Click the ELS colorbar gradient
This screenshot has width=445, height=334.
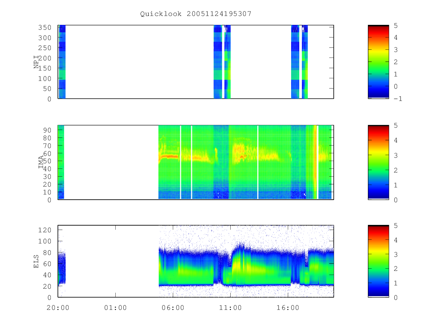(x=378, y=261)
